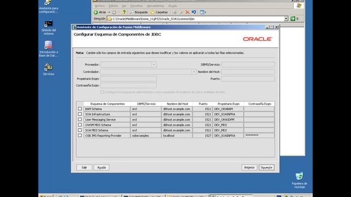Proceed with the Siguiente button

click(x=267, y=167)
